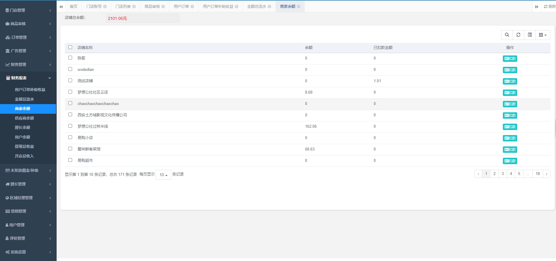Click the table search icon

point(507,35)
